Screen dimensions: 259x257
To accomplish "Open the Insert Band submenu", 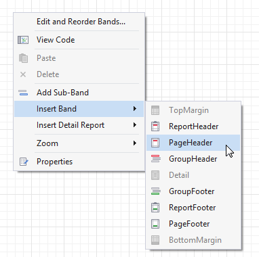I will point(79,109).
